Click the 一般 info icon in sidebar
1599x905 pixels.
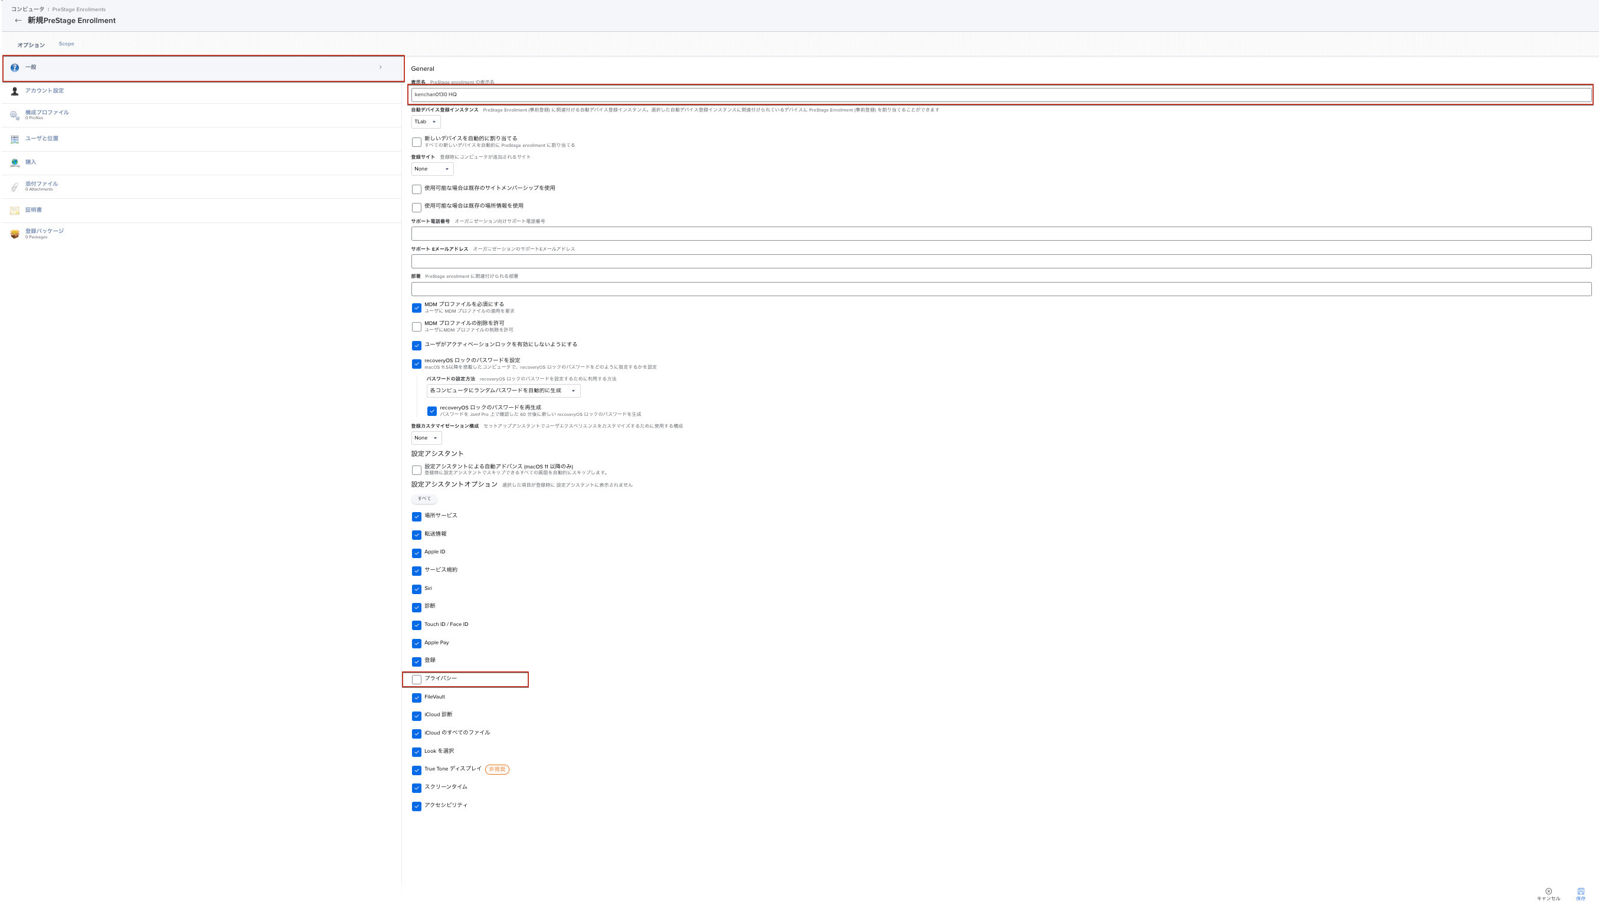pyautogui.click(x=14, y=68)
